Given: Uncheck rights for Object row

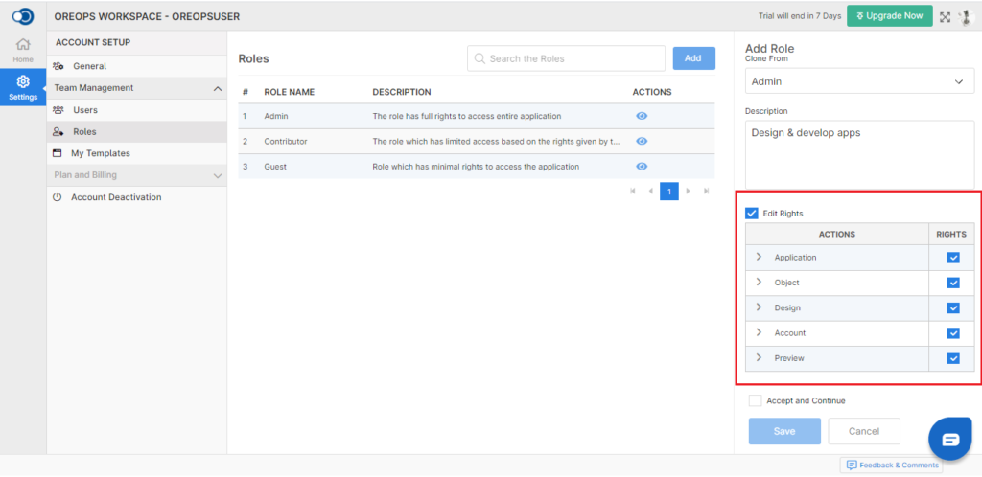Looking at the screenshot, I should click(953, 283).
